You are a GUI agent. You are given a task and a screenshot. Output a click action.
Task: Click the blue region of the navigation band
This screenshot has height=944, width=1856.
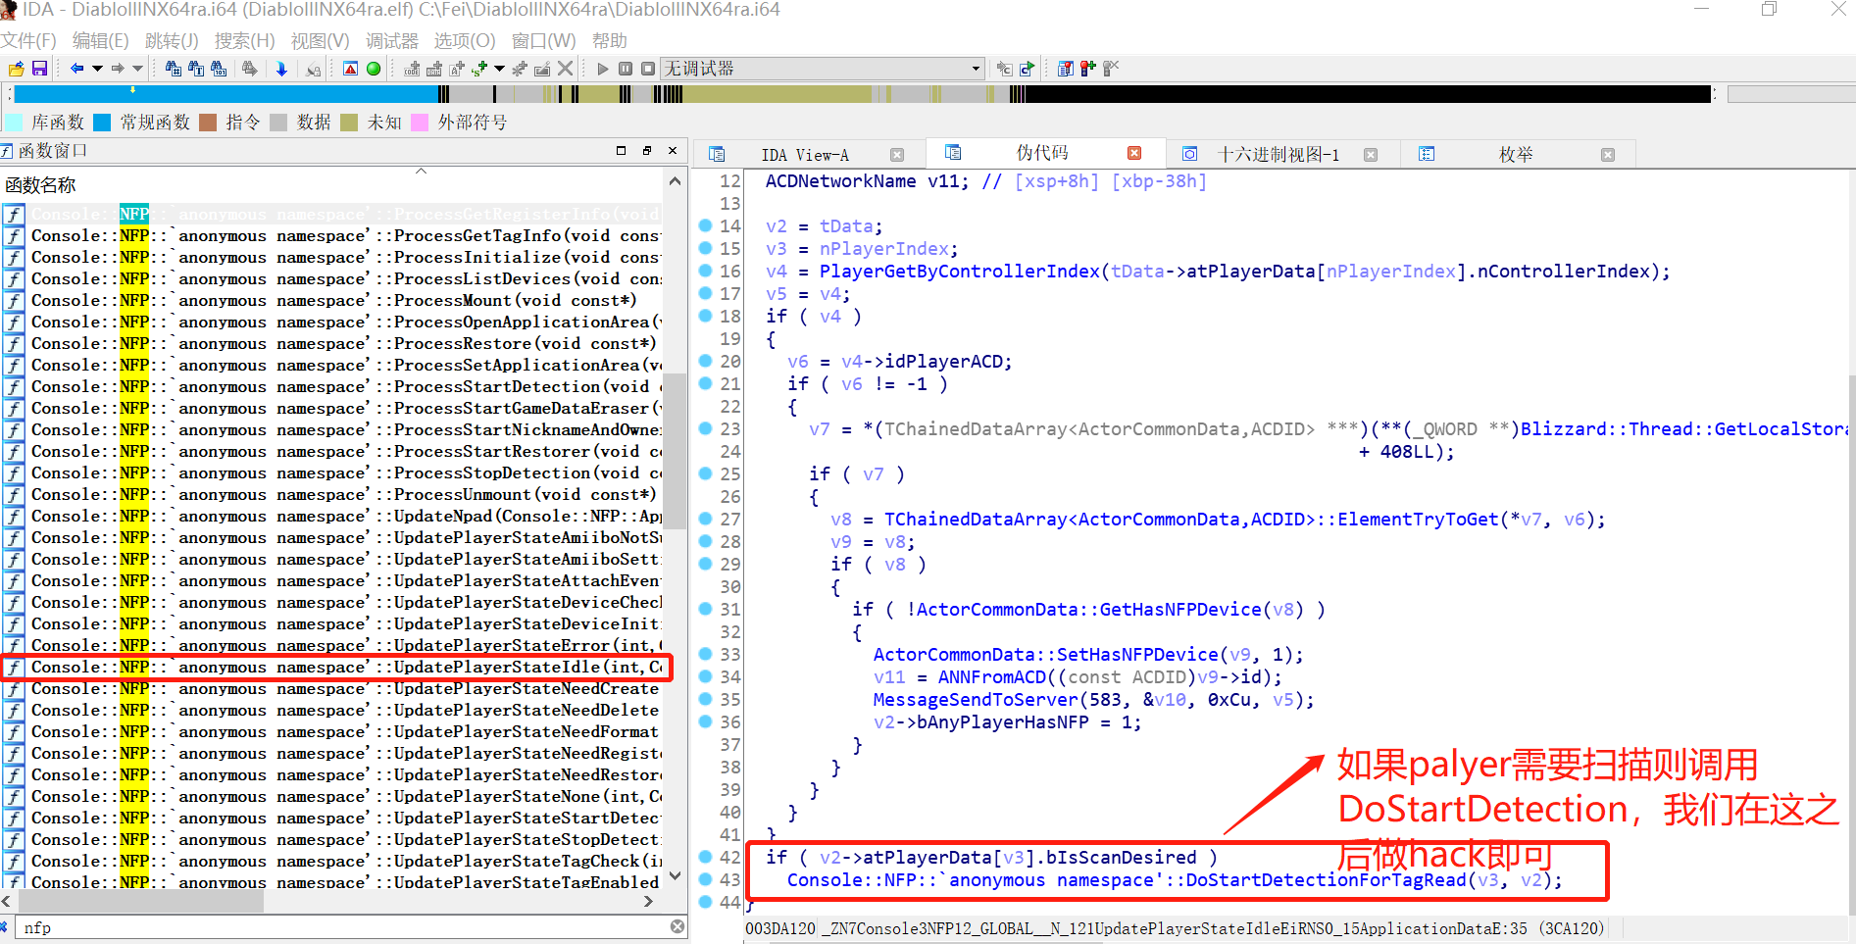click(x=226, y=94)
